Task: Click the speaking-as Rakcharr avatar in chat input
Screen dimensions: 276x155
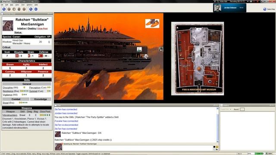Action: pos(59,147)
